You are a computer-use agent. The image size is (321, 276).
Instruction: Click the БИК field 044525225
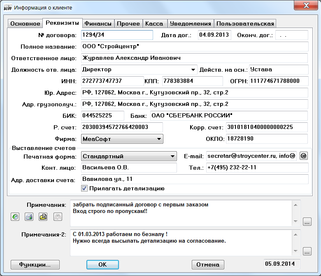pos(102,116)
